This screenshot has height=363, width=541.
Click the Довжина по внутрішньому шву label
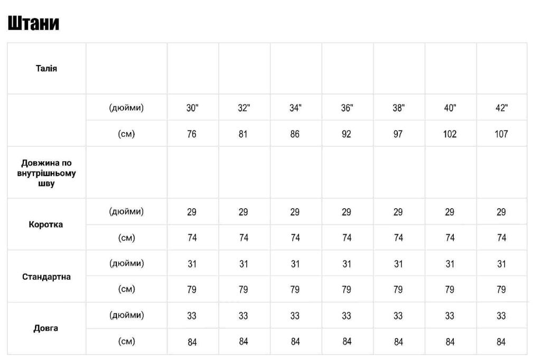click(46, 173)
